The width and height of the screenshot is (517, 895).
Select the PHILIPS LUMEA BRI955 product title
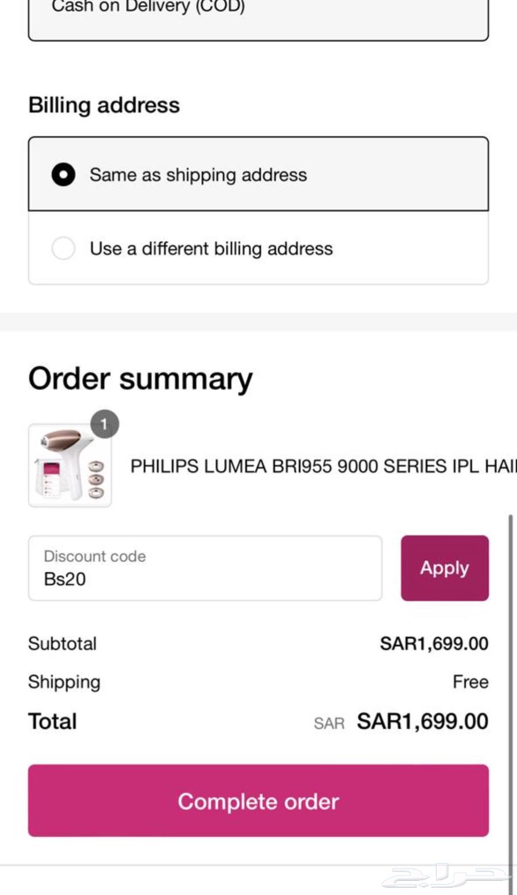[x=322, y=466]
